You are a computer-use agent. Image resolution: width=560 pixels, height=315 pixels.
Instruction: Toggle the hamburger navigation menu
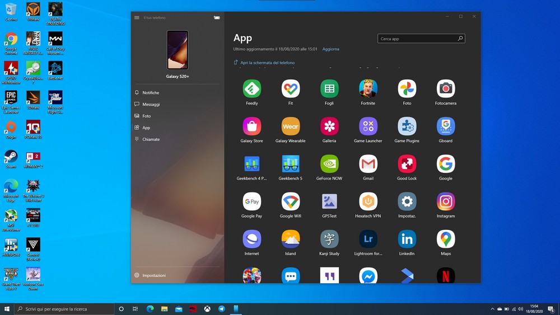(137, 17)
